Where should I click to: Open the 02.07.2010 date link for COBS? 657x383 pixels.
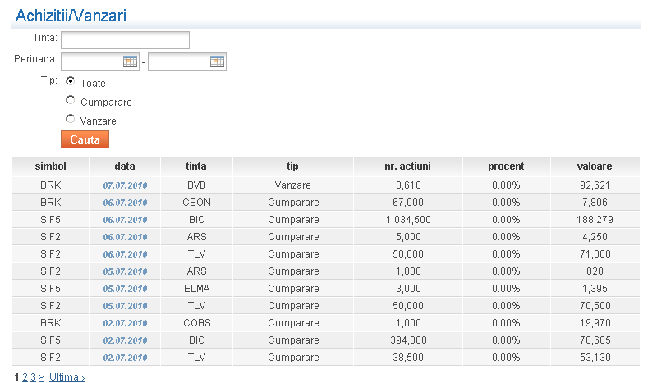(125, 323)
